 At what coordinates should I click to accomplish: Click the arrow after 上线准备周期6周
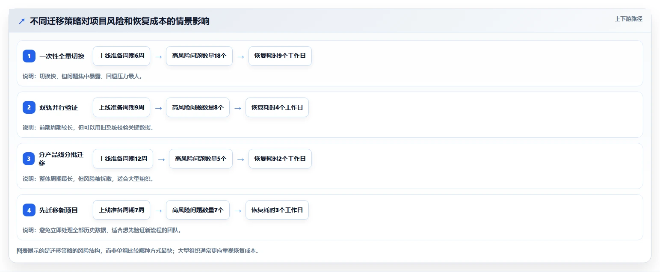click(158, 56)
